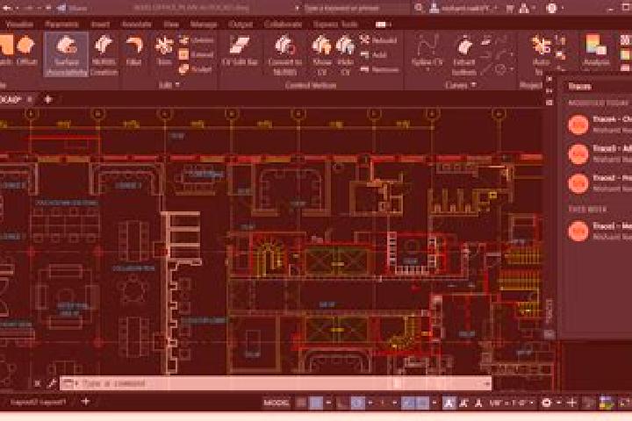632x421 pixels.
Task: Toggle MODEL space button in status bar
Action: pos(276,403)
